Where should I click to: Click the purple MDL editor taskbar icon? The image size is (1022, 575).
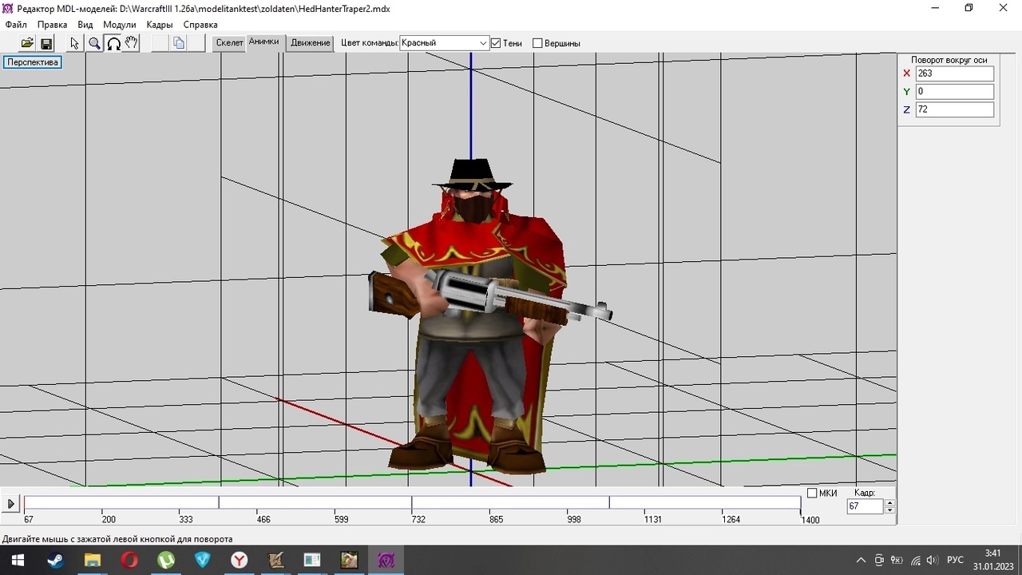pos(386,560)
